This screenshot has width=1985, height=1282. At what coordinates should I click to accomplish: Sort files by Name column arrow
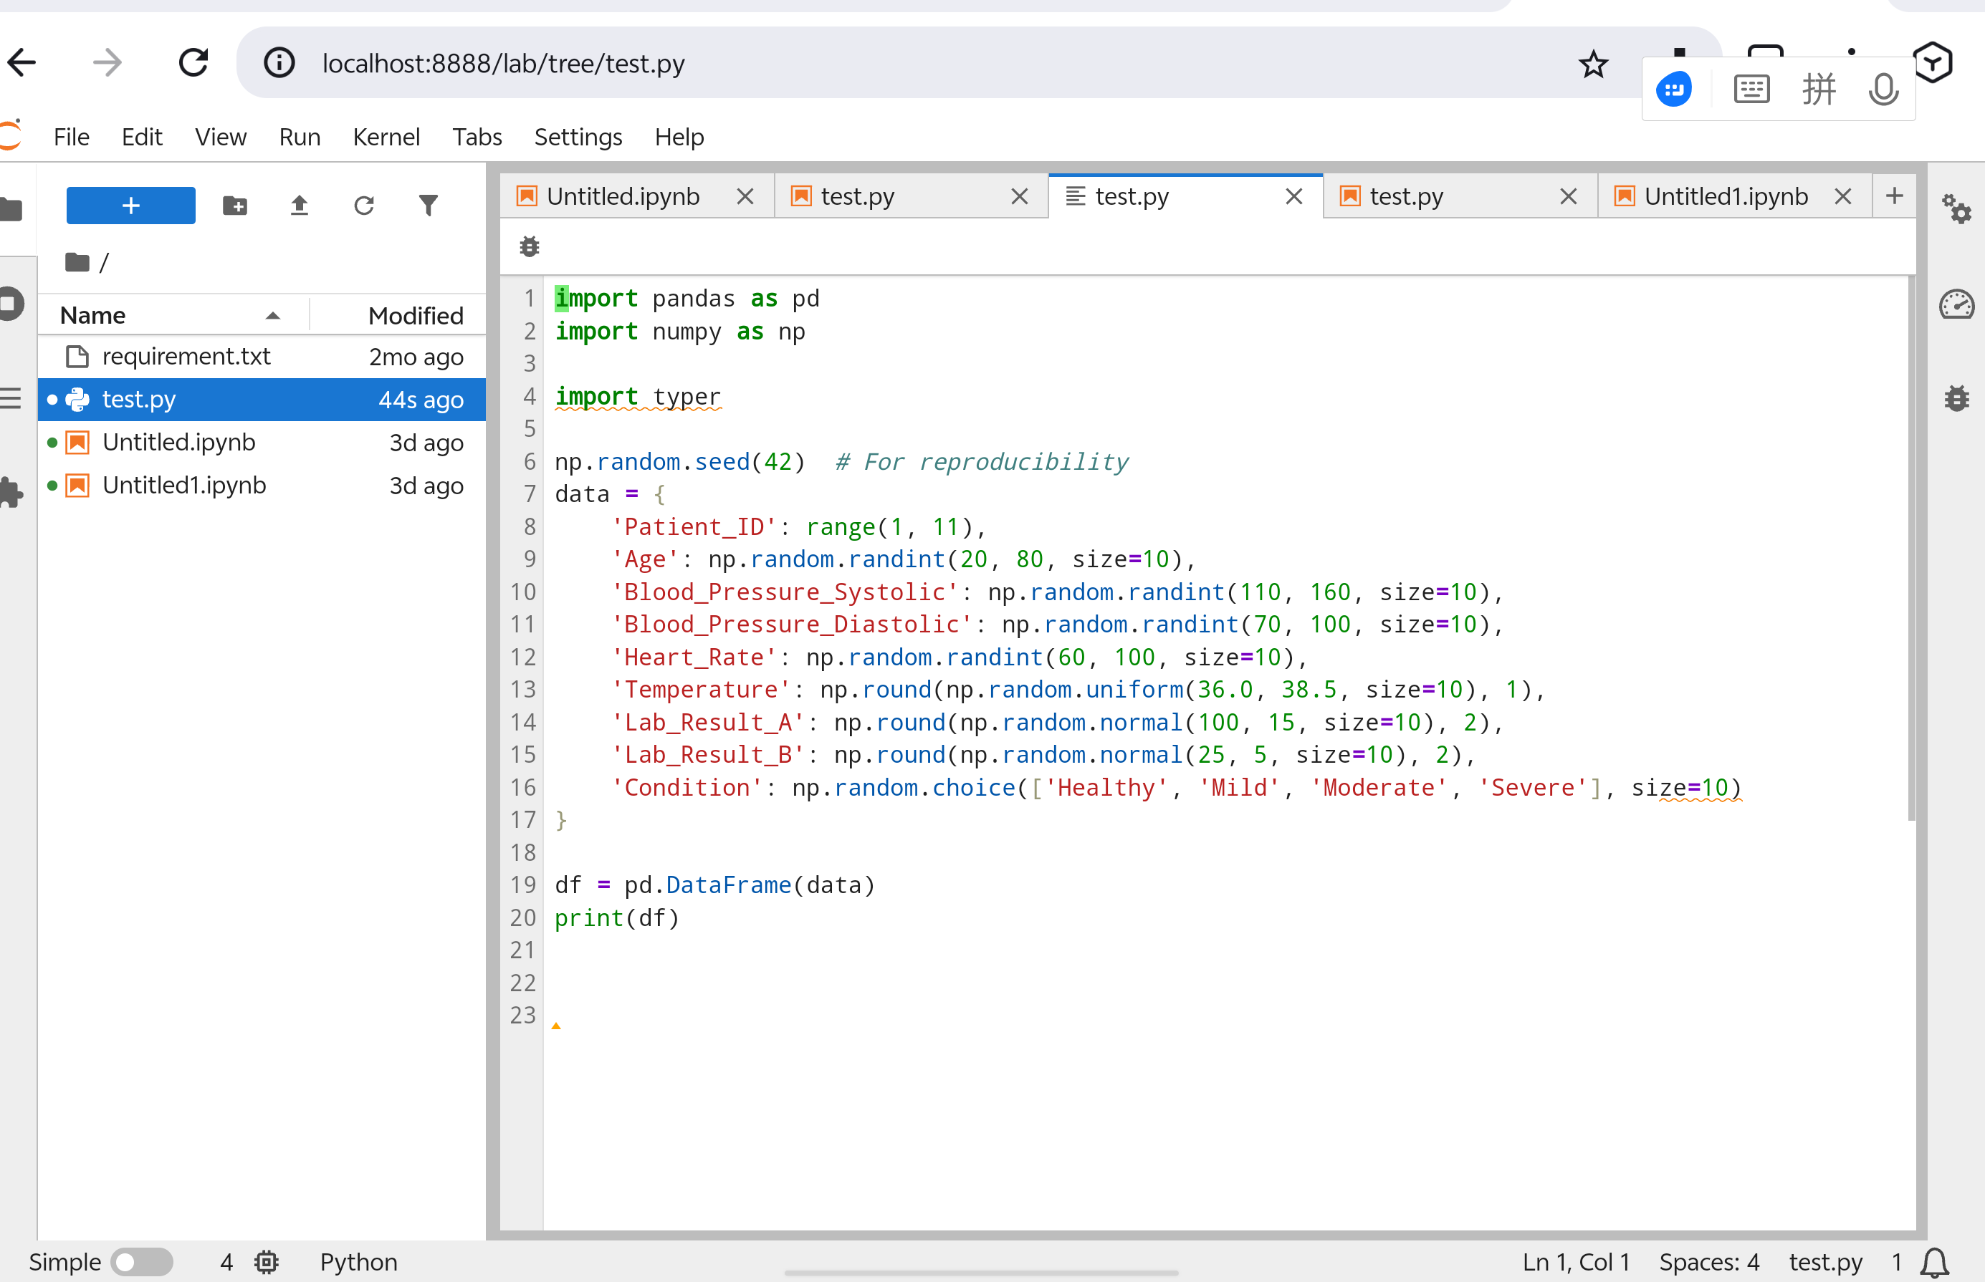click(272, 316)
